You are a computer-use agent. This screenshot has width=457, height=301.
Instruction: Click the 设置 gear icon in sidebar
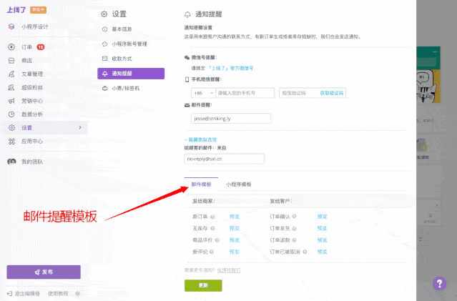[x=11, y=128]
